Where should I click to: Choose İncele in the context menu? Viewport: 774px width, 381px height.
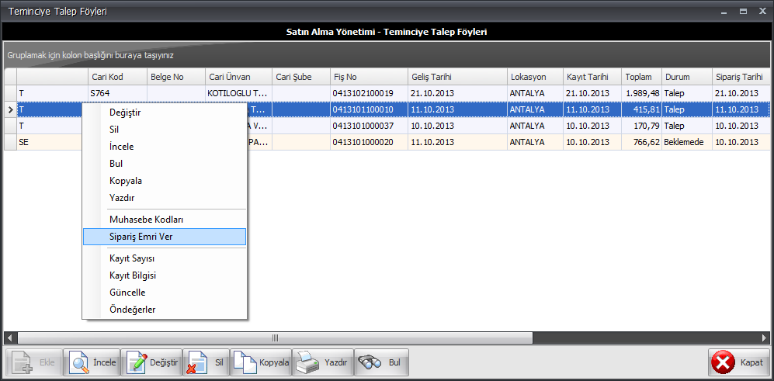click(x=165, y=147)
